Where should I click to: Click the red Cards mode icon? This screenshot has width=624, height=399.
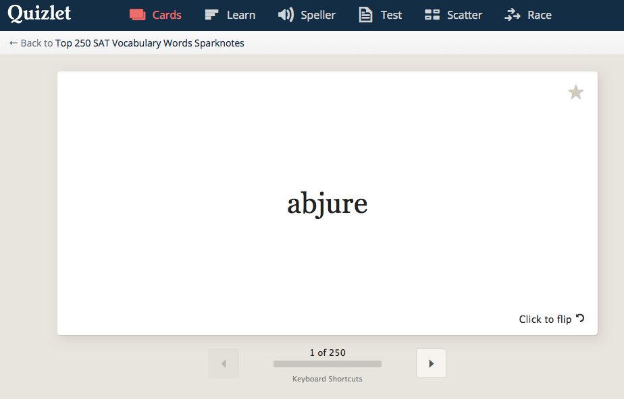138,15
